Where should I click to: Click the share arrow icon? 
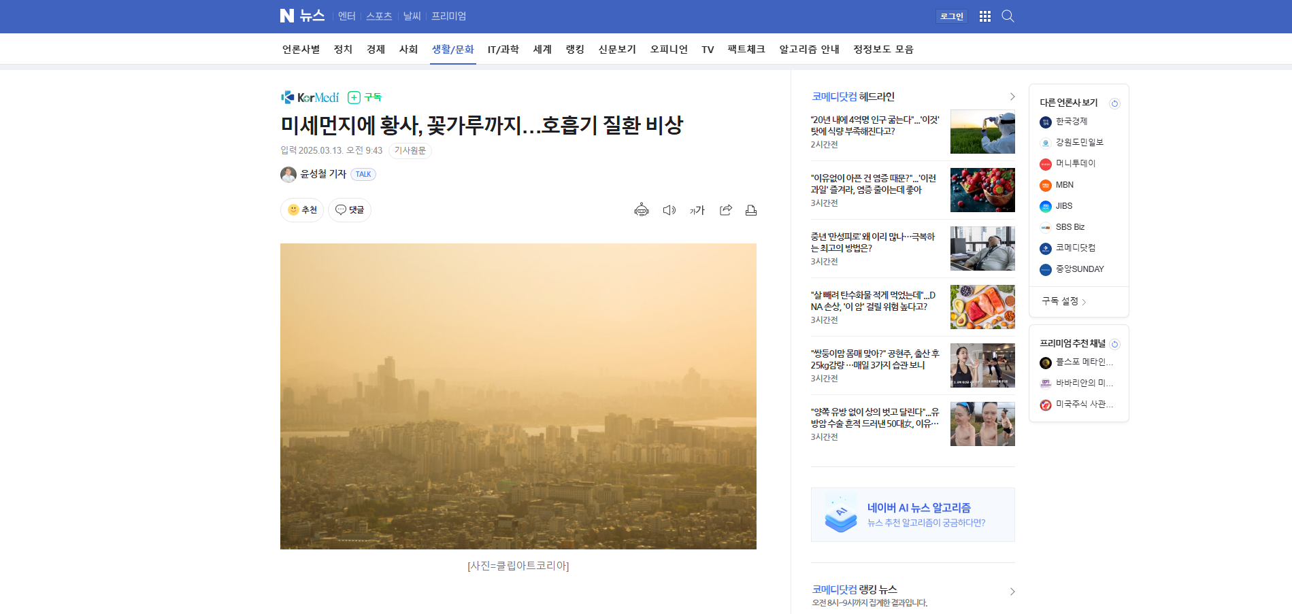[x=725, y=210]
